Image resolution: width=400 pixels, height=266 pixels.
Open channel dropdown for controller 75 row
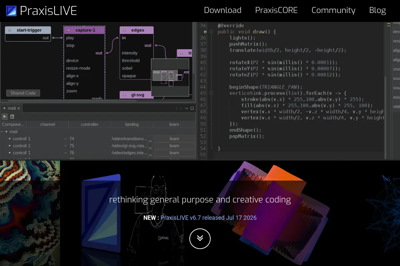(x=66, y=146)
